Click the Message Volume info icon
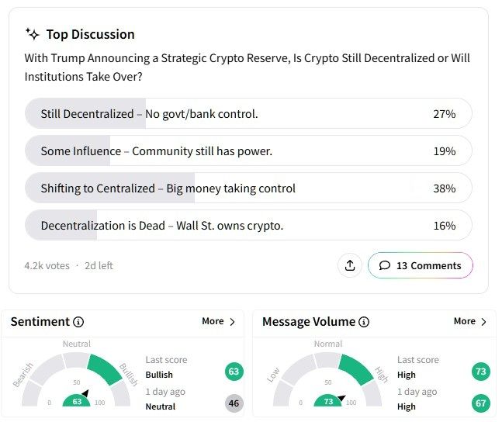Image resolution: width=502 pixels, height=422 pixels. tap(364, 321)
